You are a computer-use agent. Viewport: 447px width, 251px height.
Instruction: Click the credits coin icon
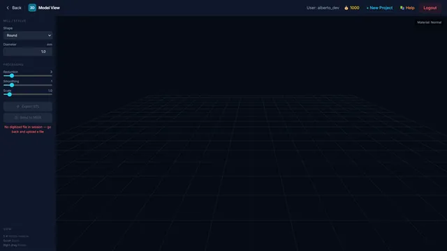[346, 8]
